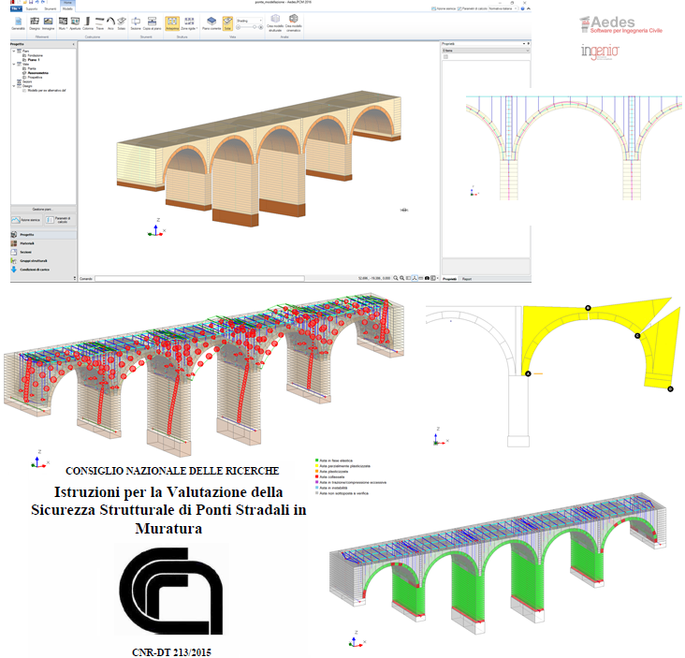
Task: Click the zoom window magnifier in status bar
Action: pyautogui.click(x=401, y=278)
